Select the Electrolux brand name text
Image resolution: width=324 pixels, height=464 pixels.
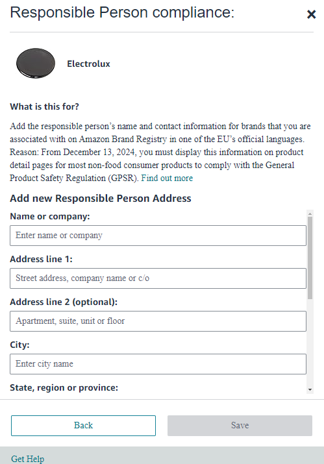[x=88, y=64]
